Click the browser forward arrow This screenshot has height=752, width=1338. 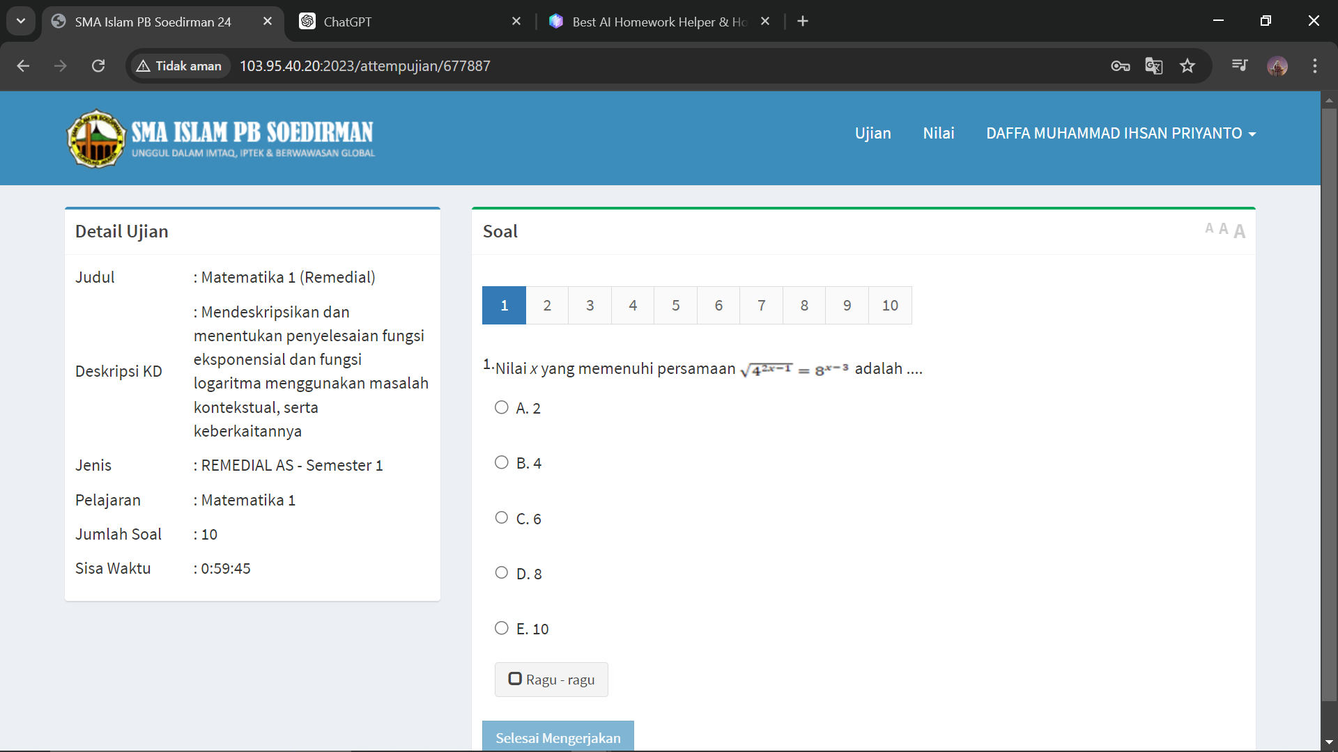point(61,65)
